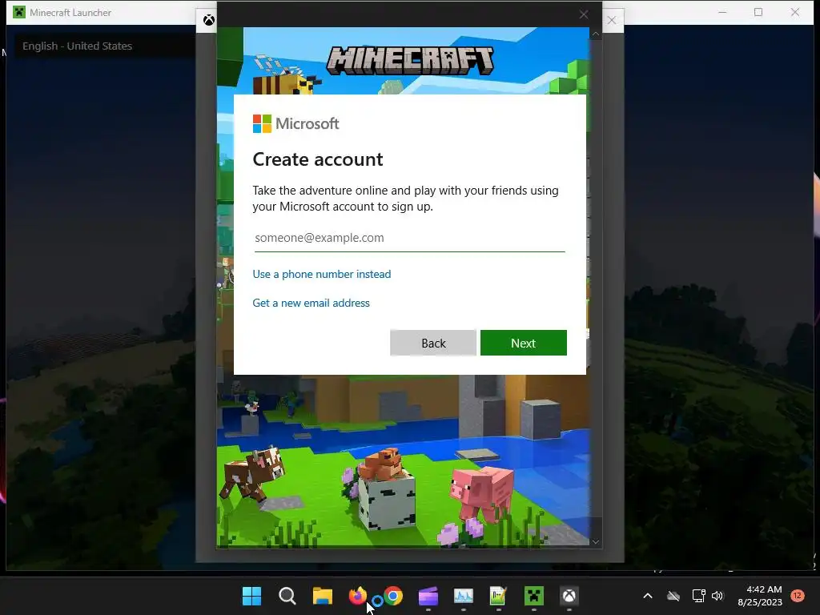The width and height of the screenshot is (820, 615).
Task: Open volume control tray icon
Action: (717, 596)
